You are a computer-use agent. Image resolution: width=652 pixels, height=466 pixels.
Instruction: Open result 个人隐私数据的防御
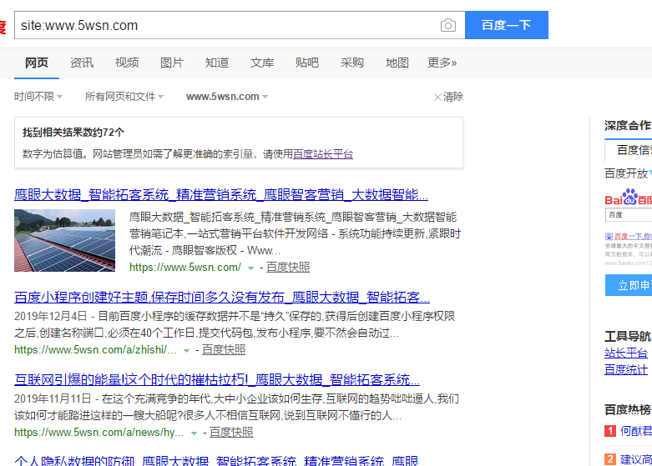click(216, 461)
